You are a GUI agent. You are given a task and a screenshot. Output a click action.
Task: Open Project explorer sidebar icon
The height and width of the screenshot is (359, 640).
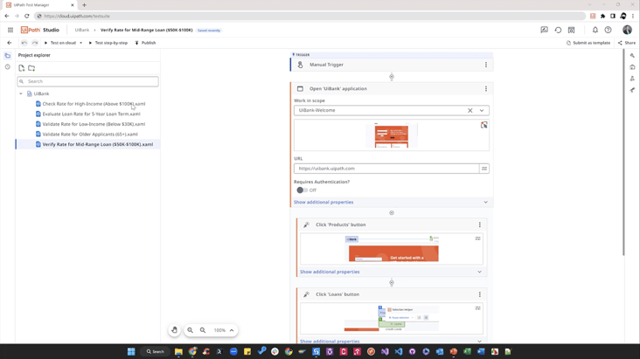click(x=7, y=56)
